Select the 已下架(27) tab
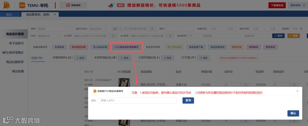 point(189,58)
